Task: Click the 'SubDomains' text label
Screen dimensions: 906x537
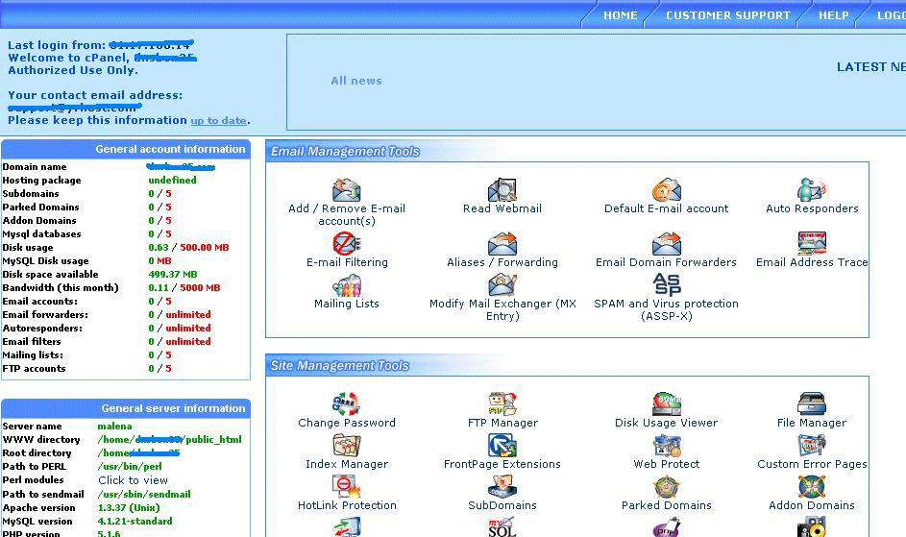Action: click(x=502, y=505)
